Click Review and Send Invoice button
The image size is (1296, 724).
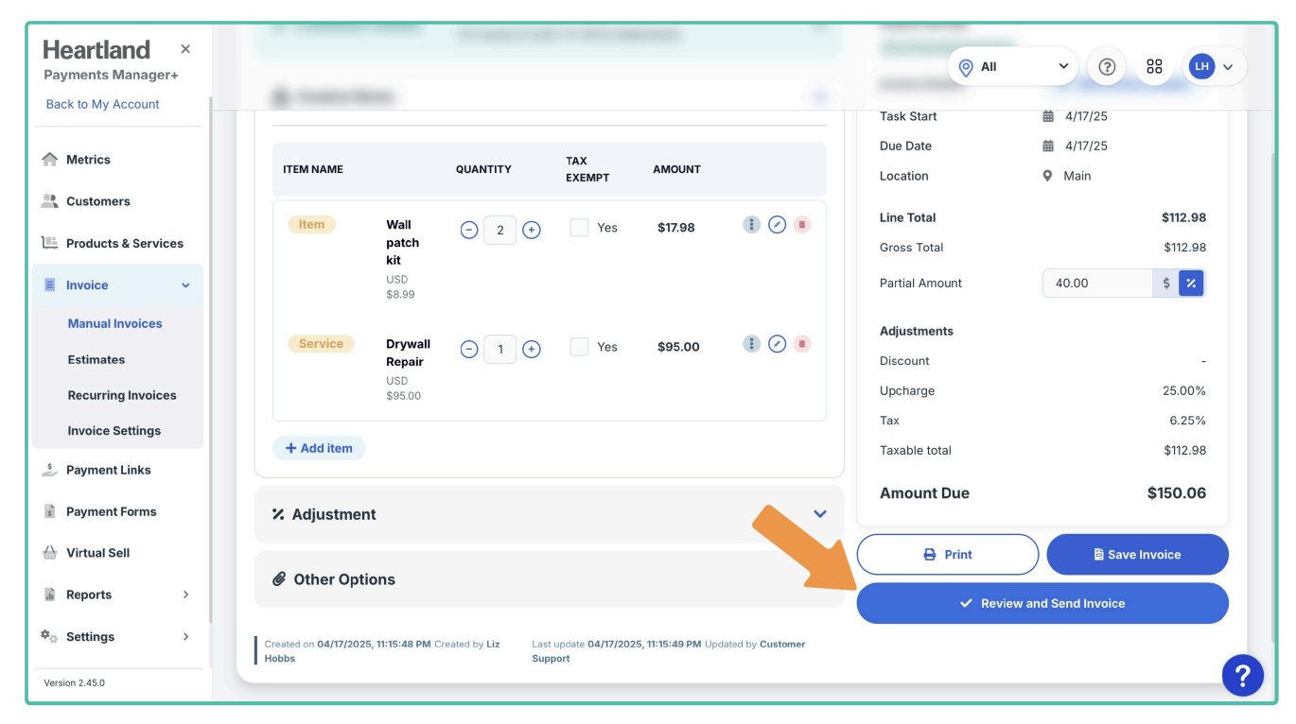1042,603
